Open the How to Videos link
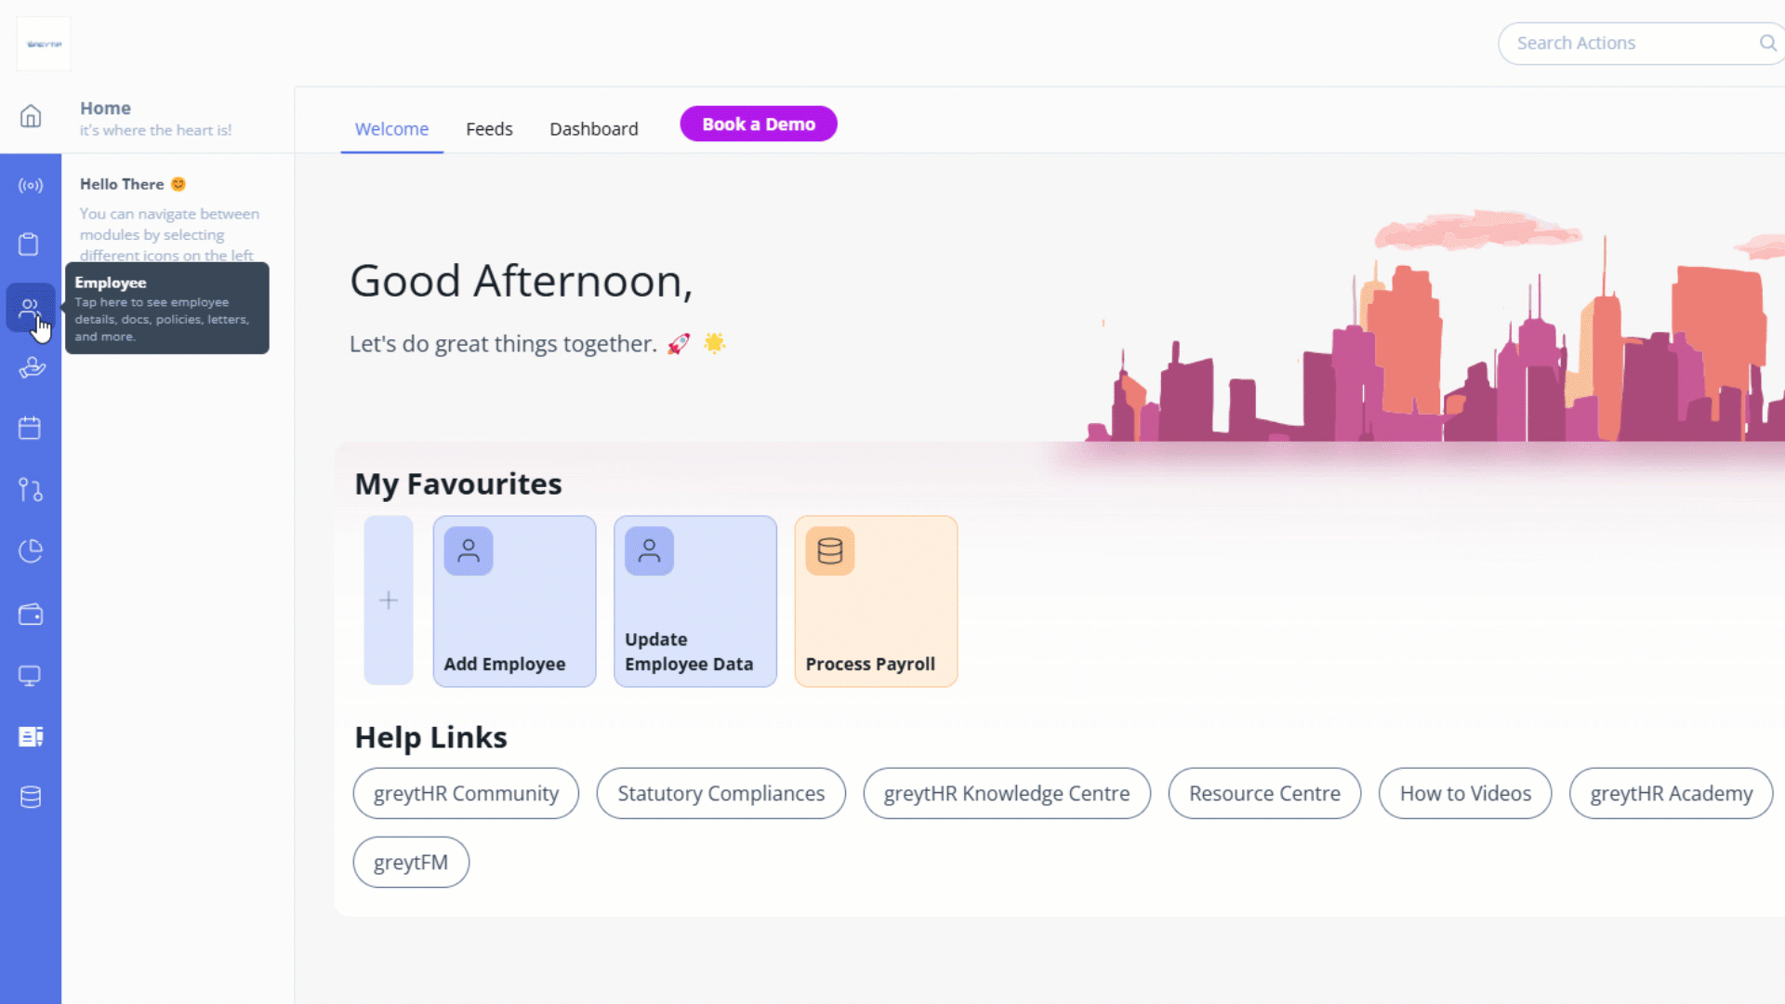The height and width of the screenshot is (1004, 1785). [1464, 794]
